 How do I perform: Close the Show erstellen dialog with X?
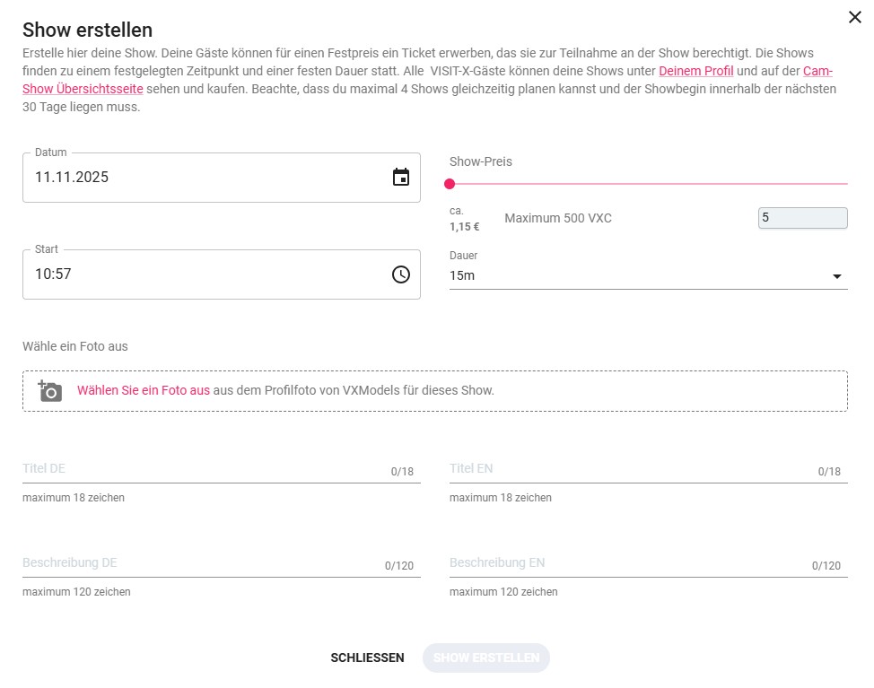(854, 16)
